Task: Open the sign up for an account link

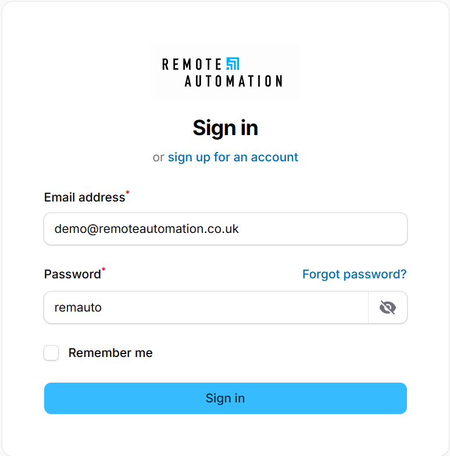Action: click(x=233, y=157)
